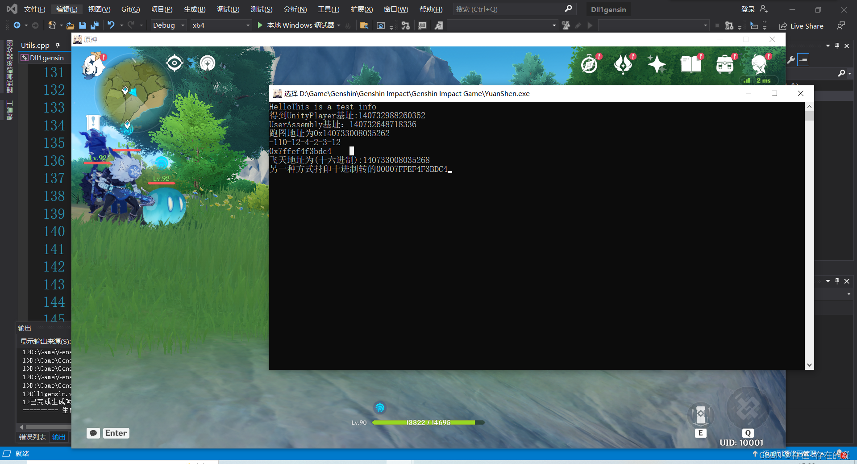857x464 pixels.
Task: Open the Wish menu star icon
Action: coord(657,64)
